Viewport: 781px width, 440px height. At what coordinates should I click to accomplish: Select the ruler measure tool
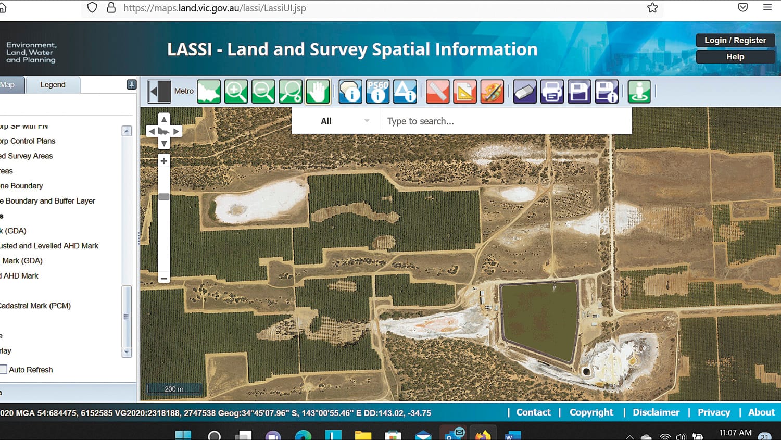tap(437, 92)
